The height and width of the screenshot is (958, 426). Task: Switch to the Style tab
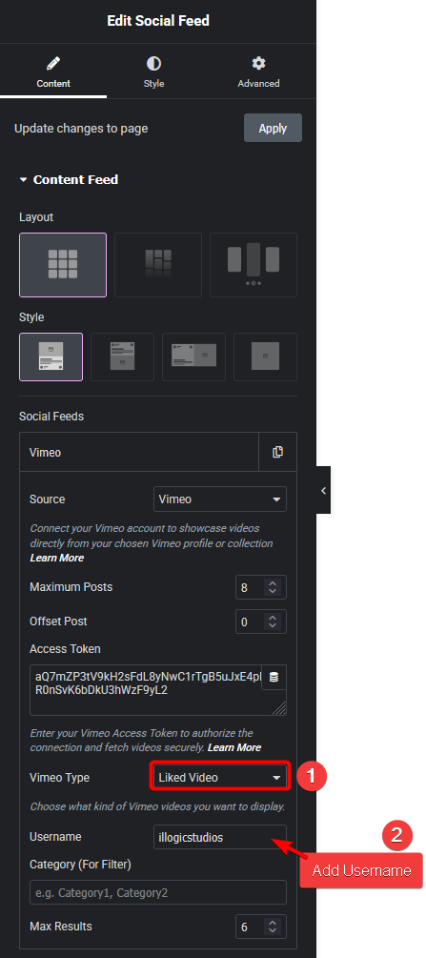coord(153,72)
